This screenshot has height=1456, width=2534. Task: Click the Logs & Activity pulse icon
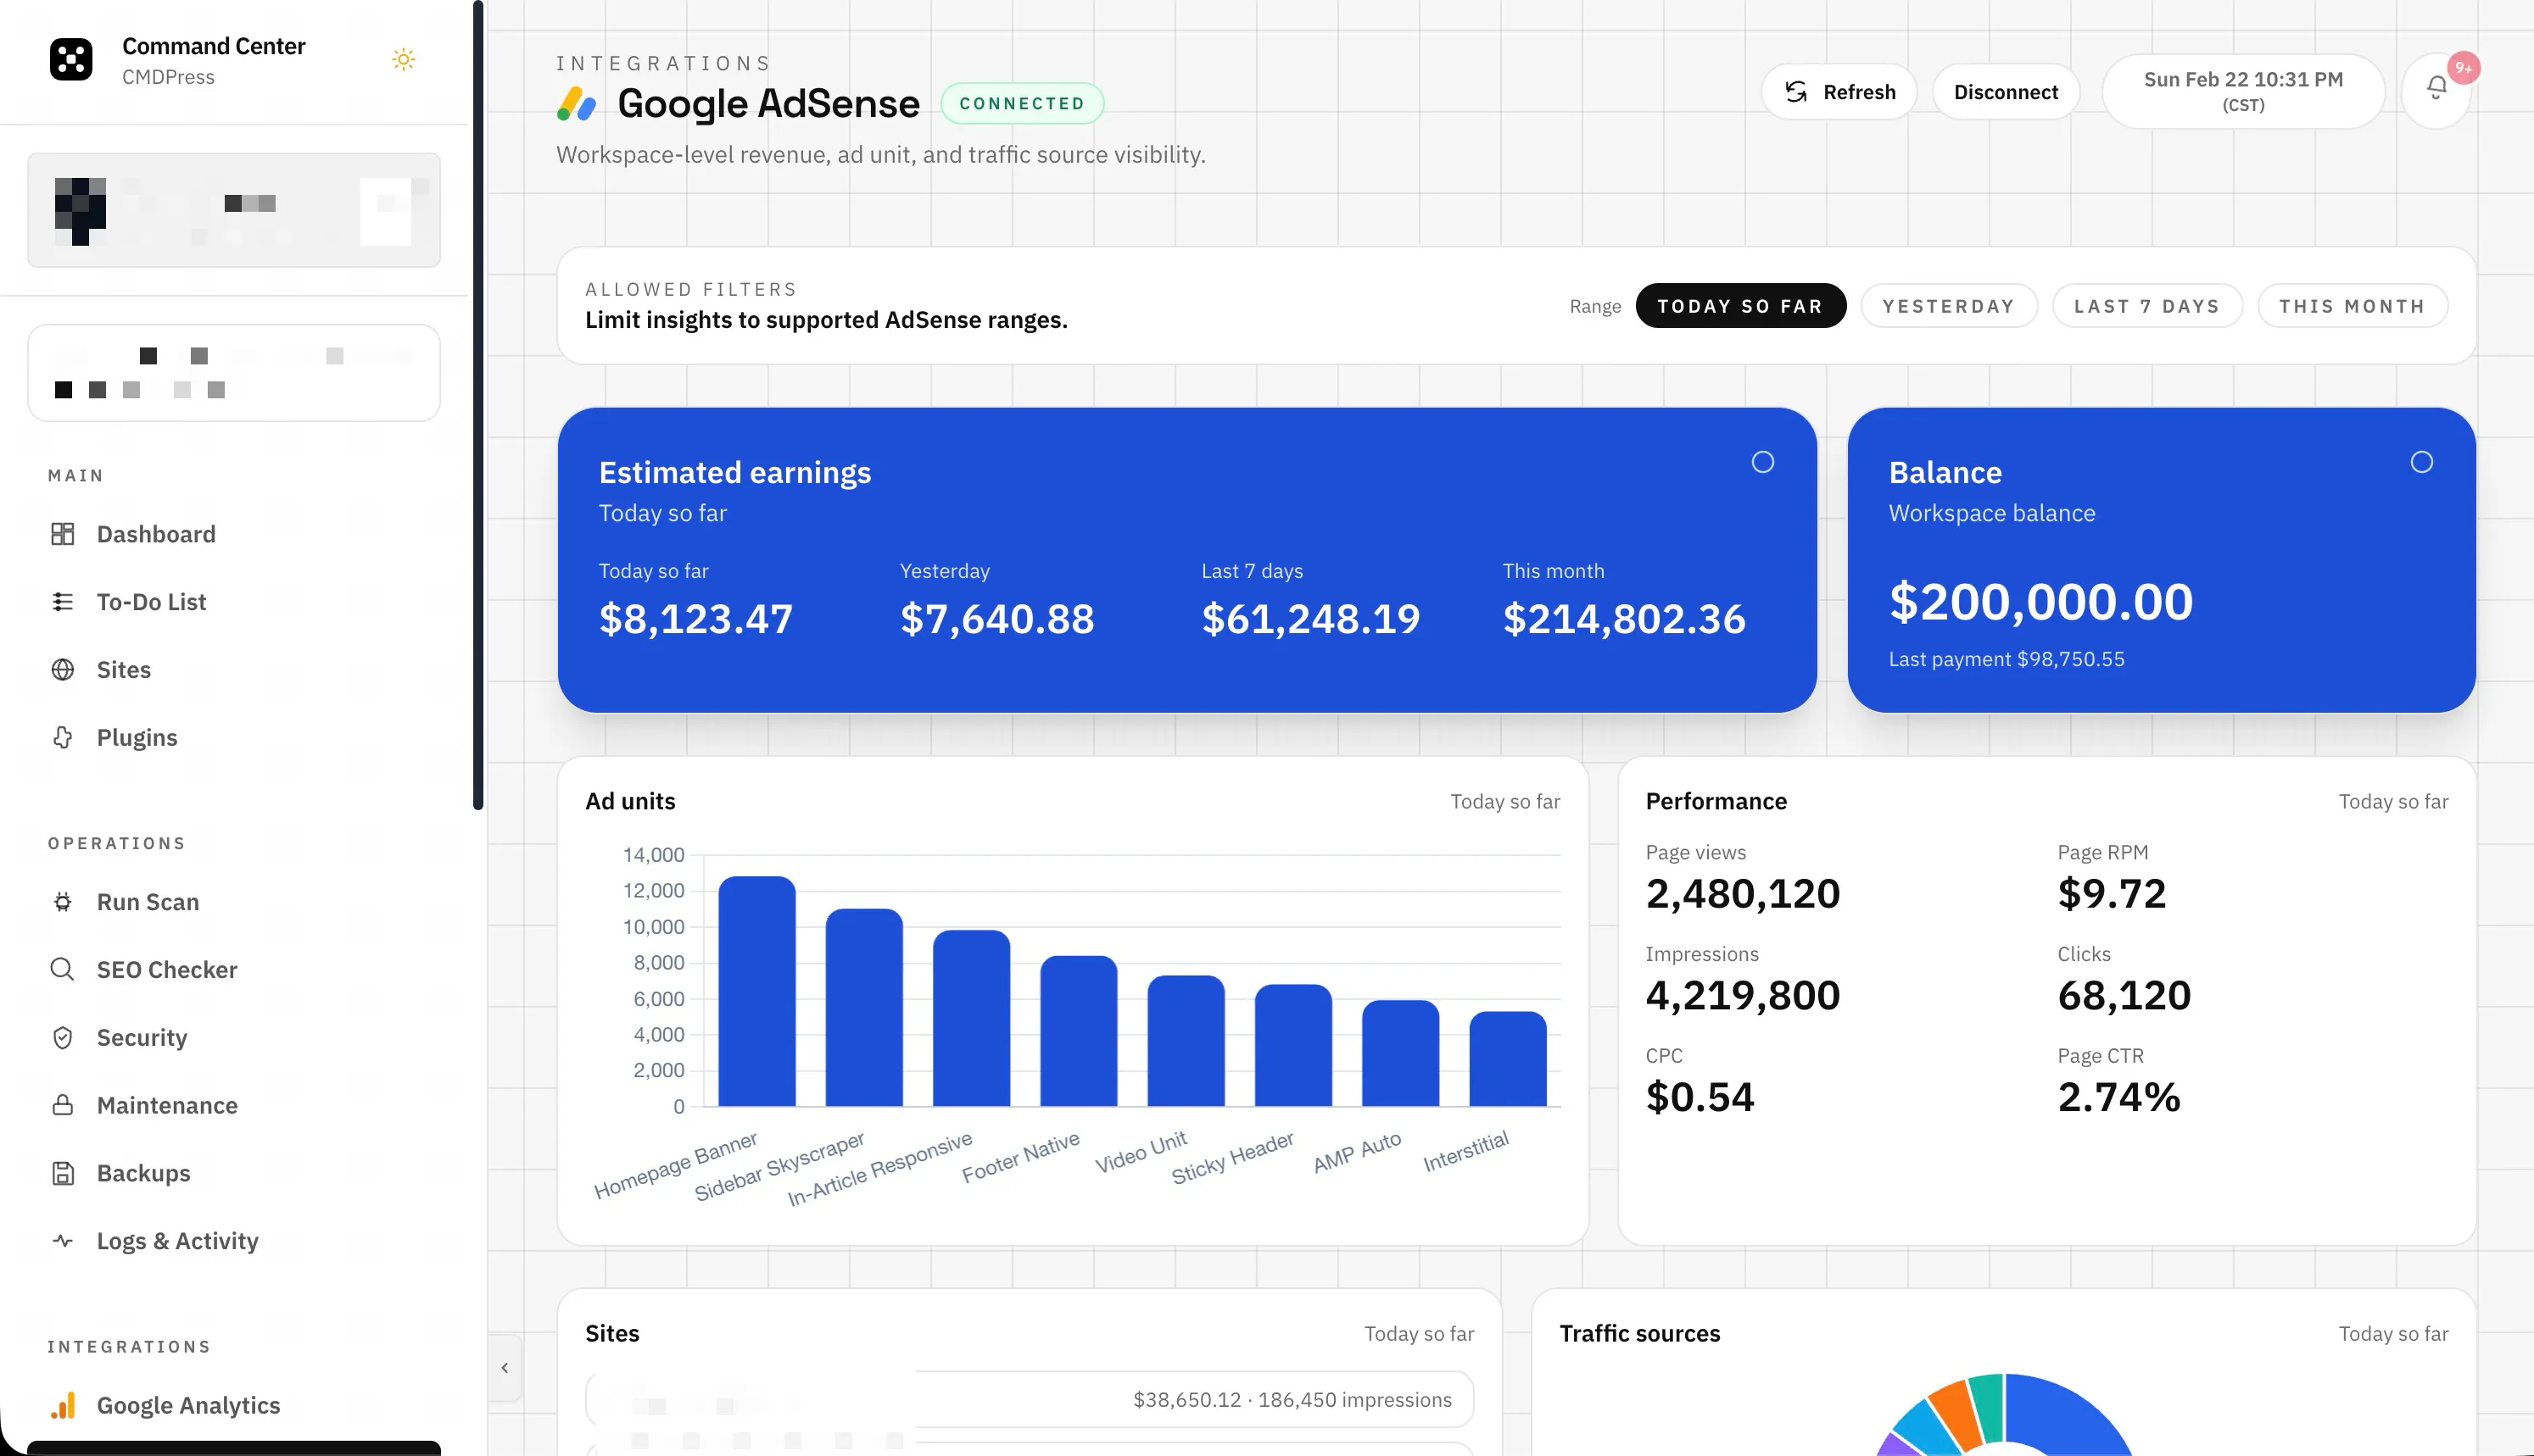coord(63,1241)
